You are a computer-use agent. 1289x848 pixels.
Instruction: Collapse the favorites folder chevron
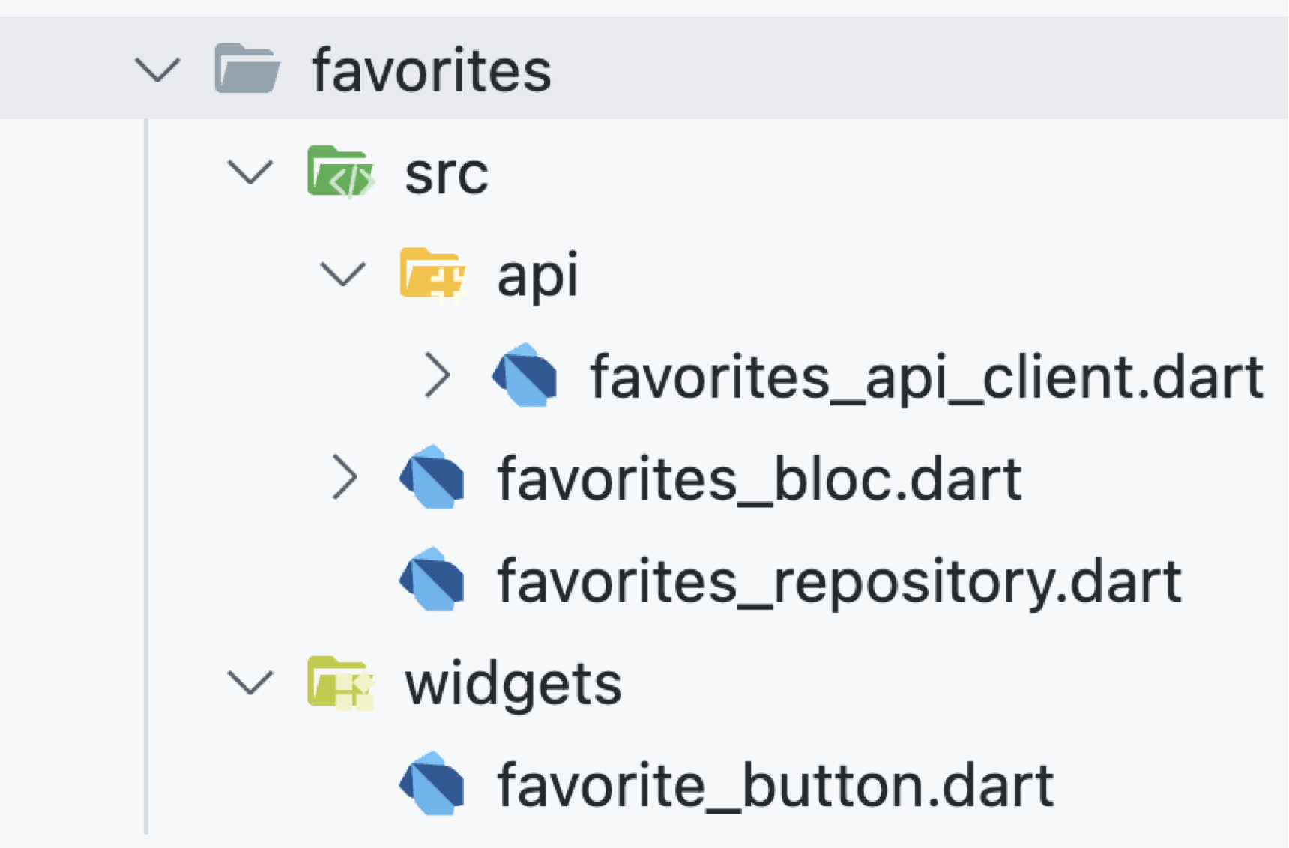coord(157,70)
